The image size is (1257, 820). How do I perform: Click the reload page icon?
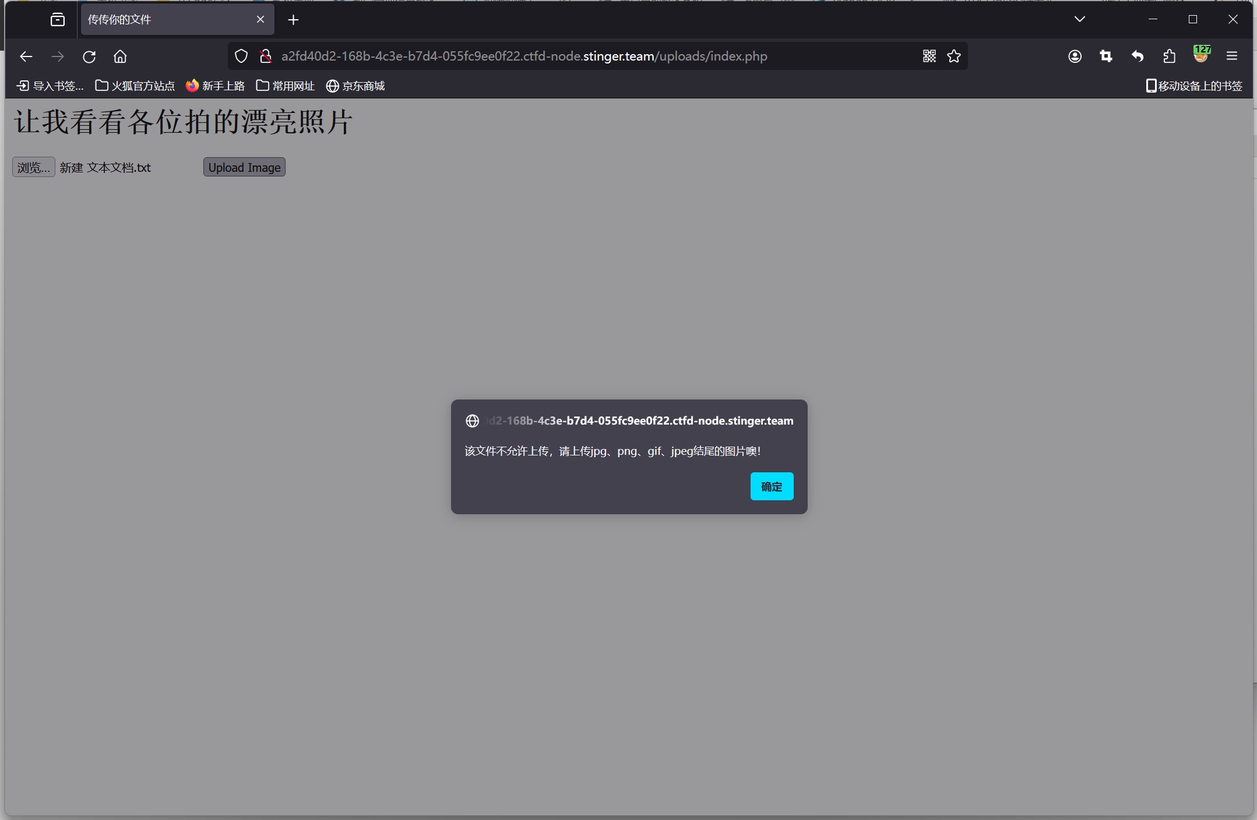89,56
